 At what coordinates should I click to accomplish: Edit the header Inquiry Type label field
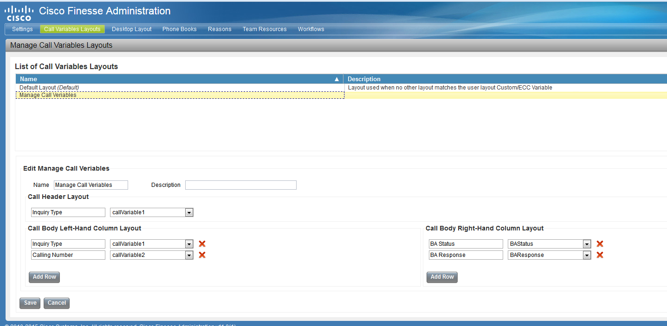click(x=68, y=212)
